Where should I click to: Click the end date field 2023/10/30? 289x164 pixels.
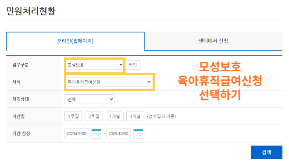(118, 133)
